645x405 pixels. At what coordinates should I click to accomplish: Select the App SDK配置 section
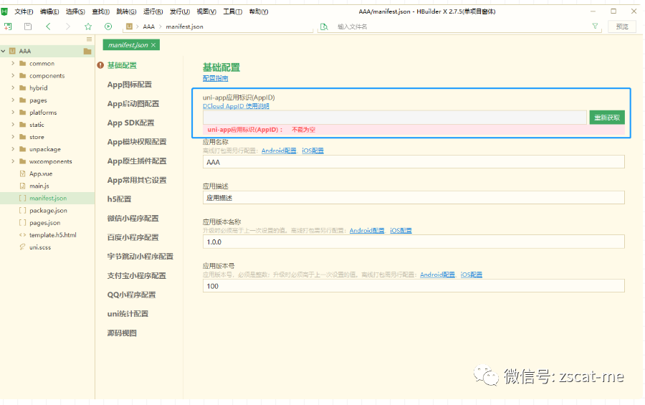pos(131,123)
